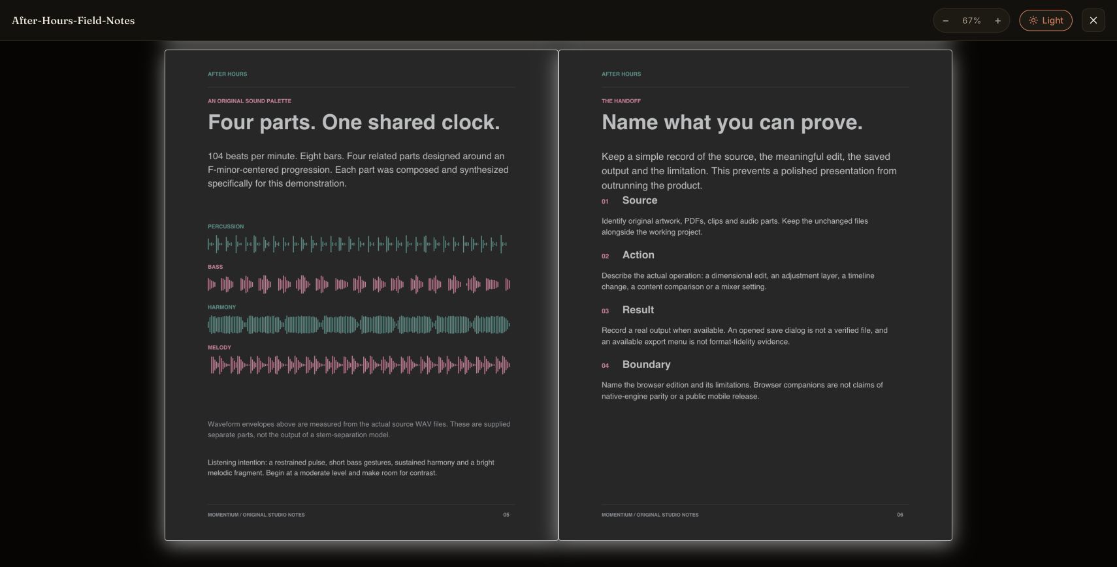Screen dimensions: 1117x567
Task: Click the 'Keep a simple record' paragraph
Action: pos(749,171)
